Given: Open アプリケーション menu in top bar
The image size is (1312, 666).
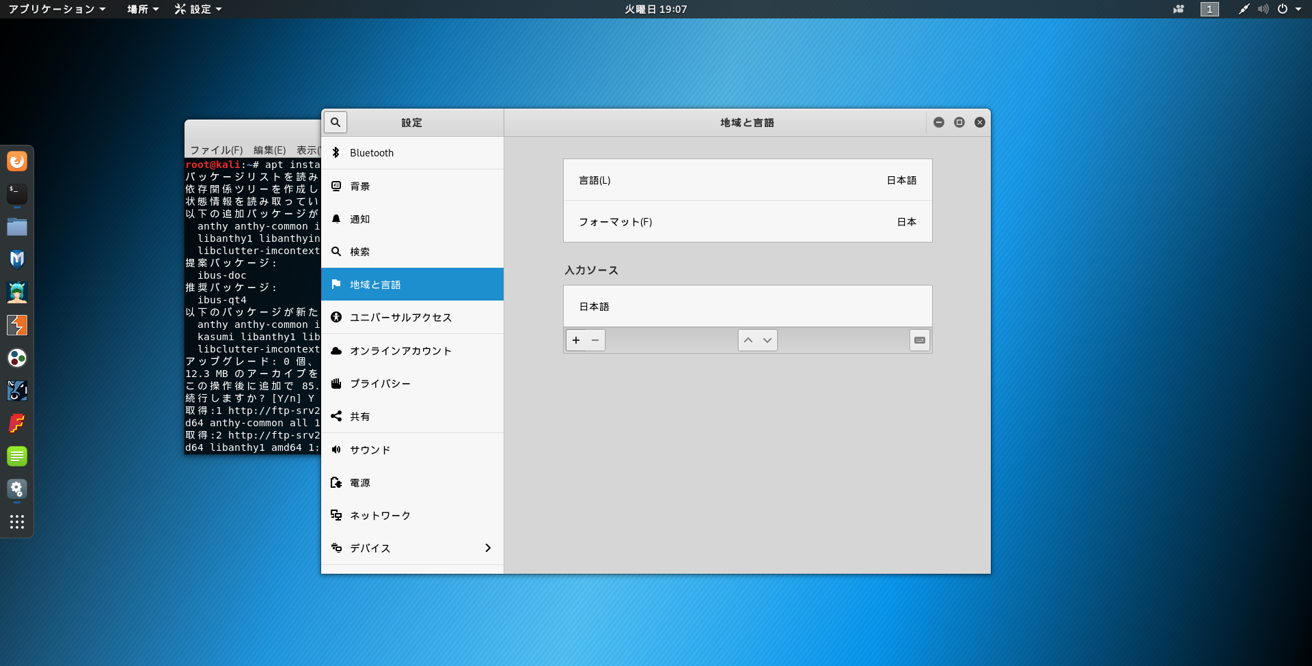Looking at the screenshot, I should point(57,9).
